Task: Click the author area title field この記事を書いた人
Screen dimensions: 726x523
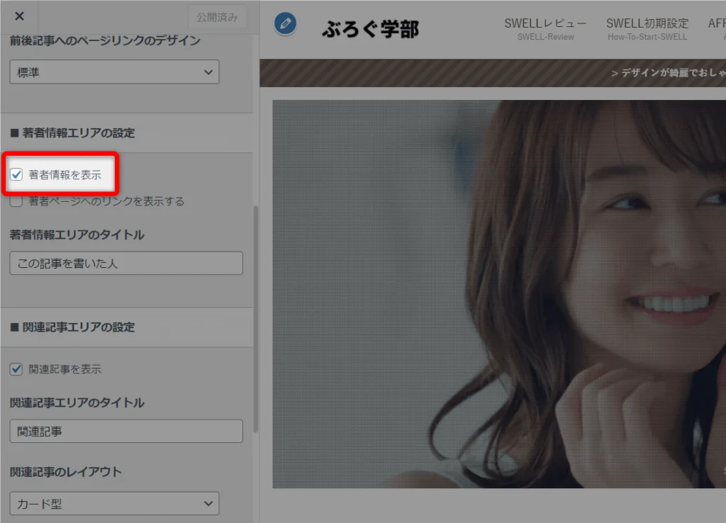Action: pos(125,263)
